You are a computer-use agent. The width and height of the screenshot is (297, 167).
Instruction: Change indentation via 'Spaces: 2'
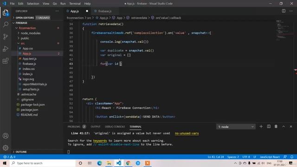tap(233, 157)
